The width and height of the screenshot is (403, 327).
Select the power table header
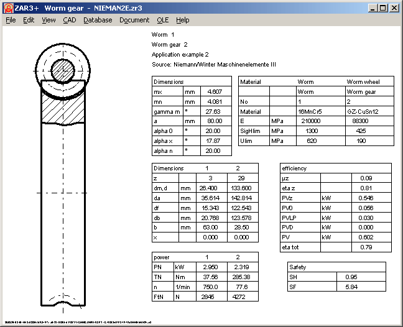point(162,257)
